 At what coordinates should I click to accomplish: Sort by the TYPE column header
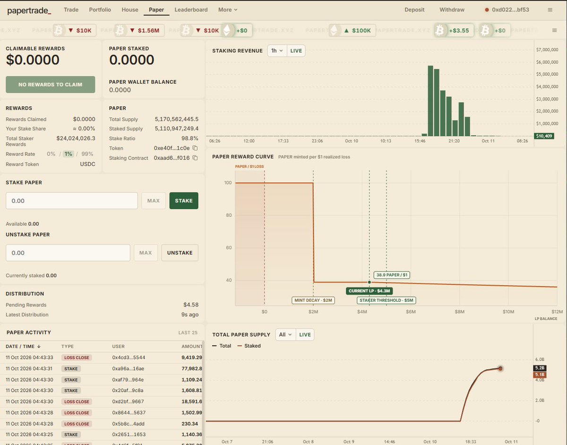(x=68, y=346)
